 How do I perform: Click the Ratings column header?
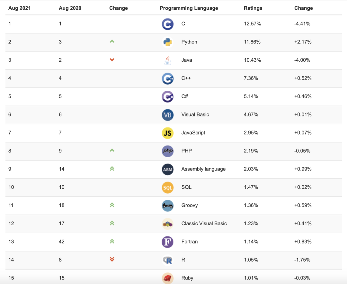point(253,8)
